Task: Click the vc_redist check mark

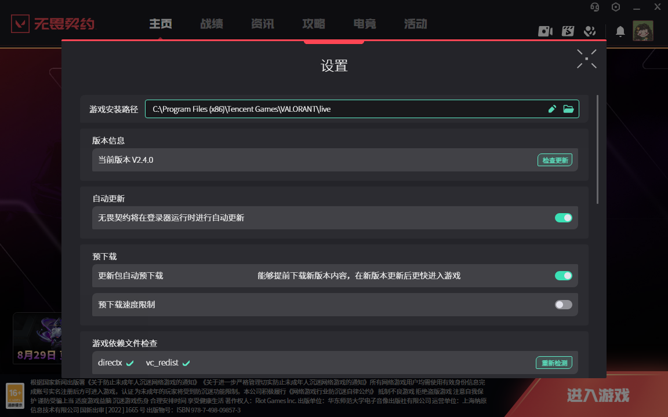Action: (x=186, y=363)
